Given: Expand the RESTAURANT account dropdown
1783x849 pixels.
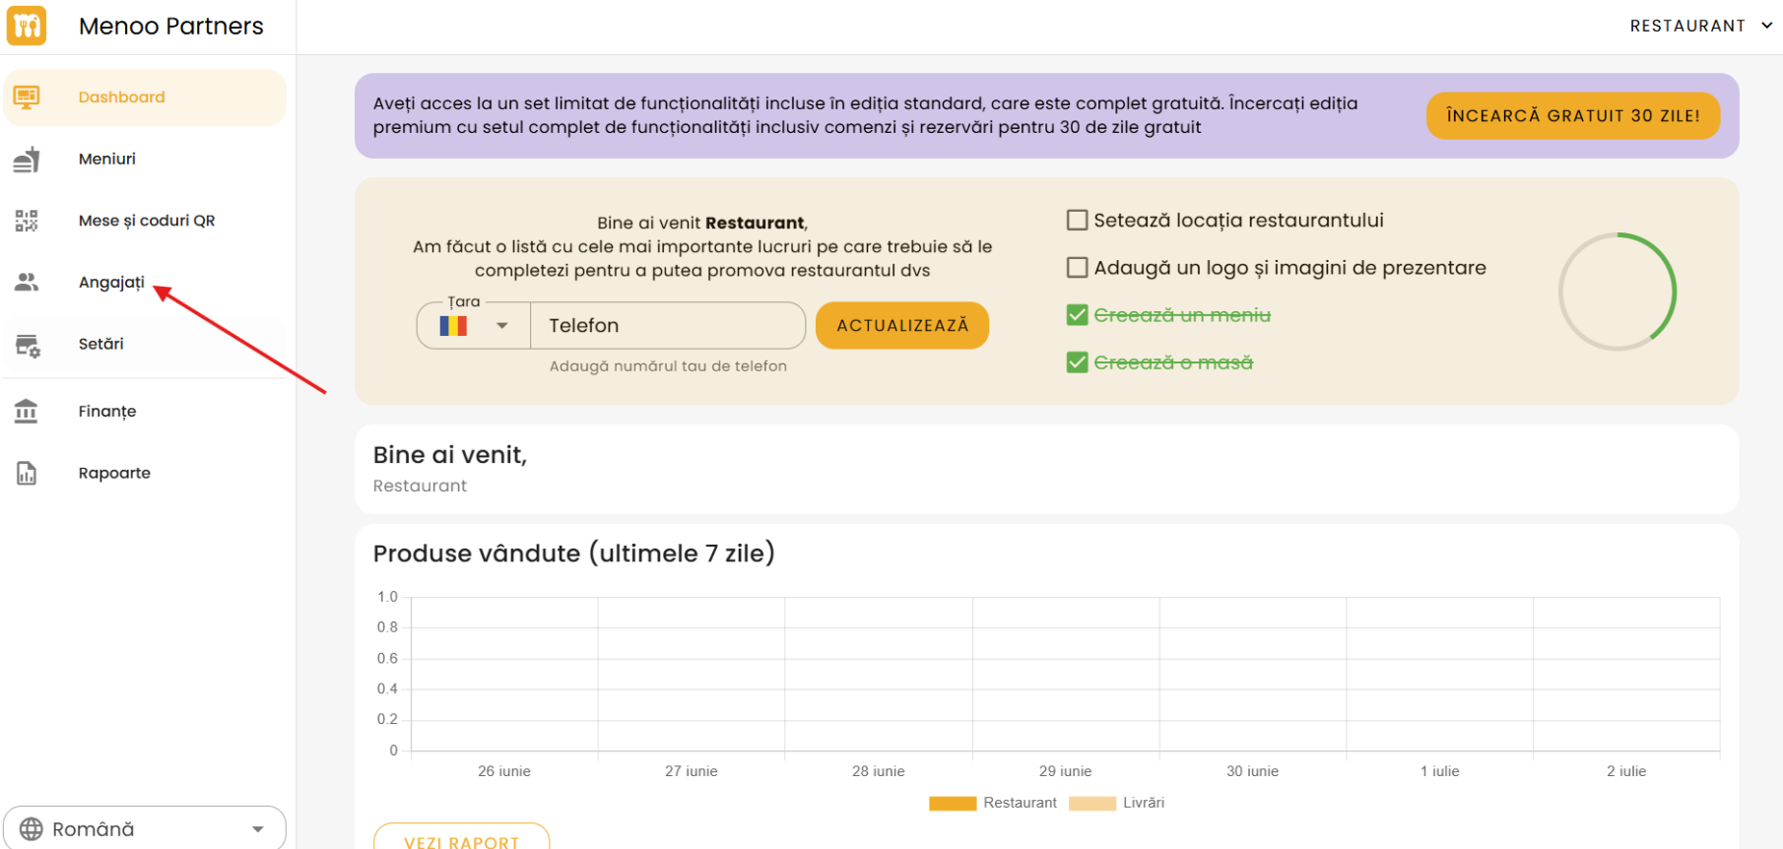Looking at the screenshot, I should 1699,26.
